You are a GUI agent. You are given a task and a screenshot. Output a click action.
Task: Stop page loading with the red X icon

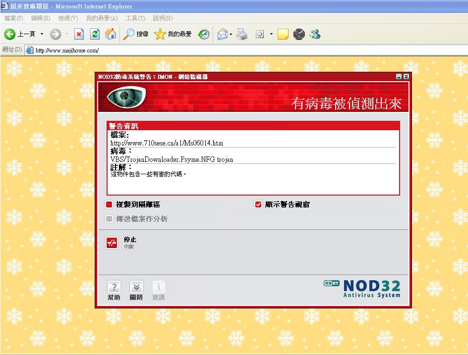[x=79, y=34]
